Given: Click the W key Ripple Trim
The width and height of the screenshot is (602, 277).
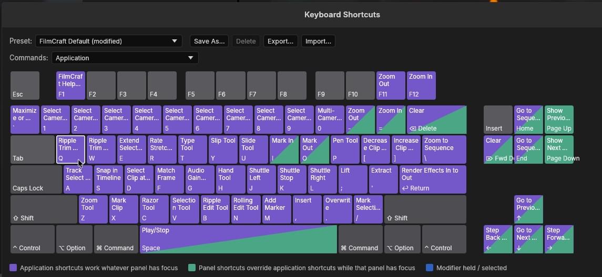Looking at the screenshot, I should [101, 150].
